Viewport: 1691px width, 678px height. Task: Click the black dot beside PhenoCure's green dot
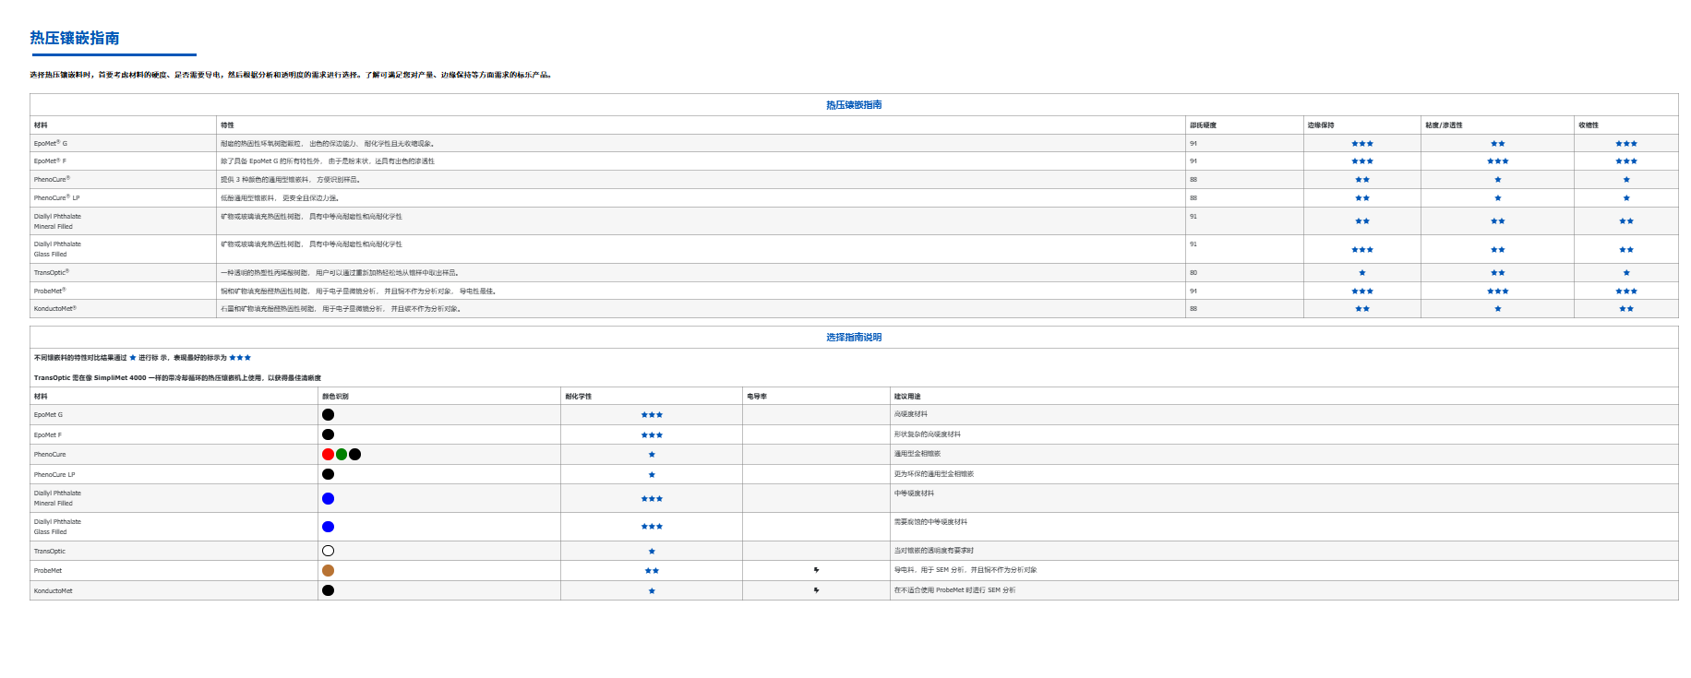pyautogui.click(x=355, y=455)
